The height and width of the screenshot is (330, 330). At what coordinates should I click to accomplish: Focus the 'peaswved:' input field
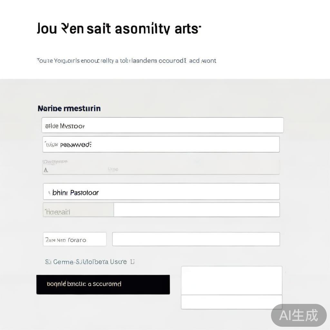pos(161,144)
